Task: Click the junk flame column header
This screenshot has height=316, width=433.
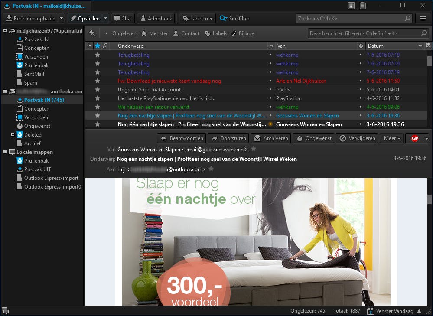Action: click(x=361, y=46)
